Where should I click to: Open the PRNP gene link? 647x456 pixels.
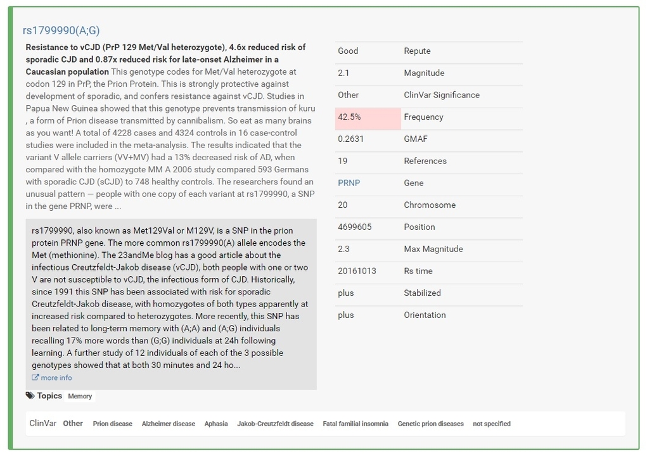tap(349, 183)
